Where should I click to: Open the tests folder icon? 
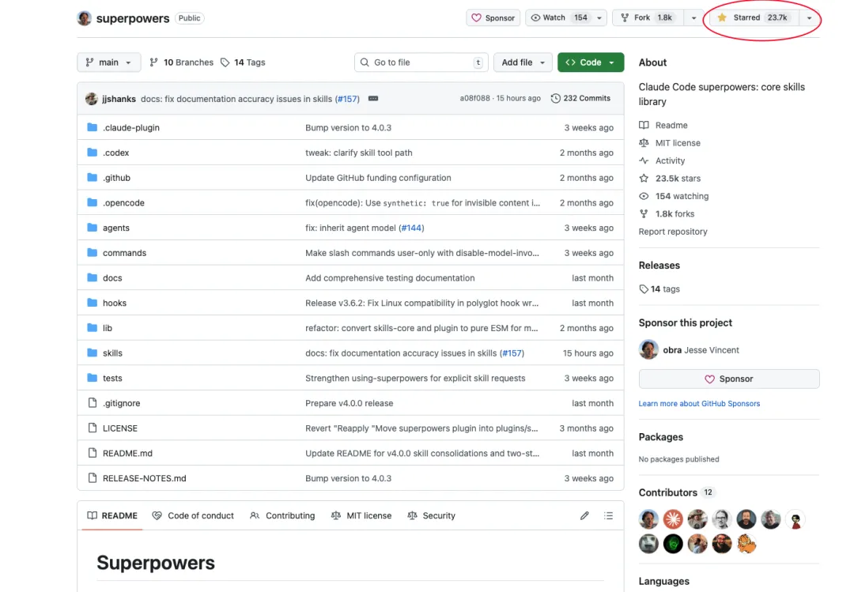92,378
